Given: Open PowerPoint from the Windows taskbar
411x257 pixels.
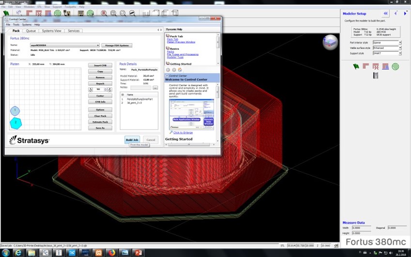Looking at the screenshot, I should click(138, 253).
